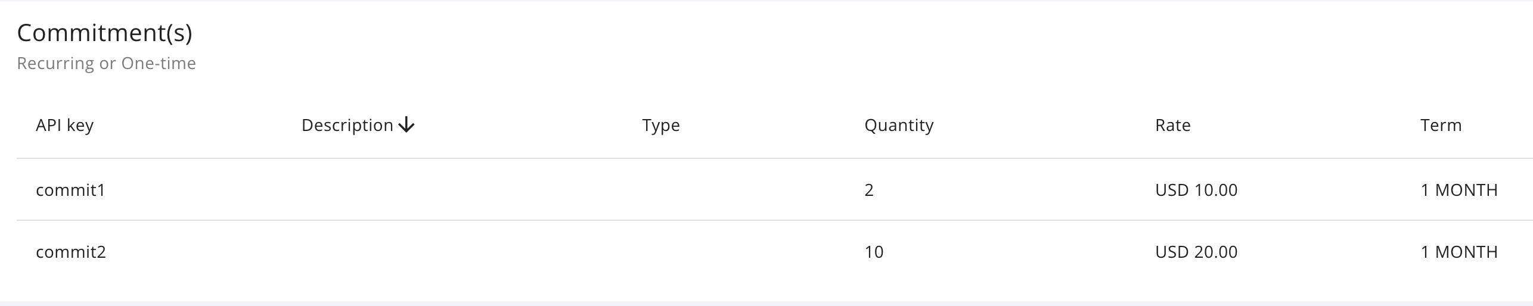Click the Rate column header
Screen dimensions: 1533x306
tap(1172, 125)
